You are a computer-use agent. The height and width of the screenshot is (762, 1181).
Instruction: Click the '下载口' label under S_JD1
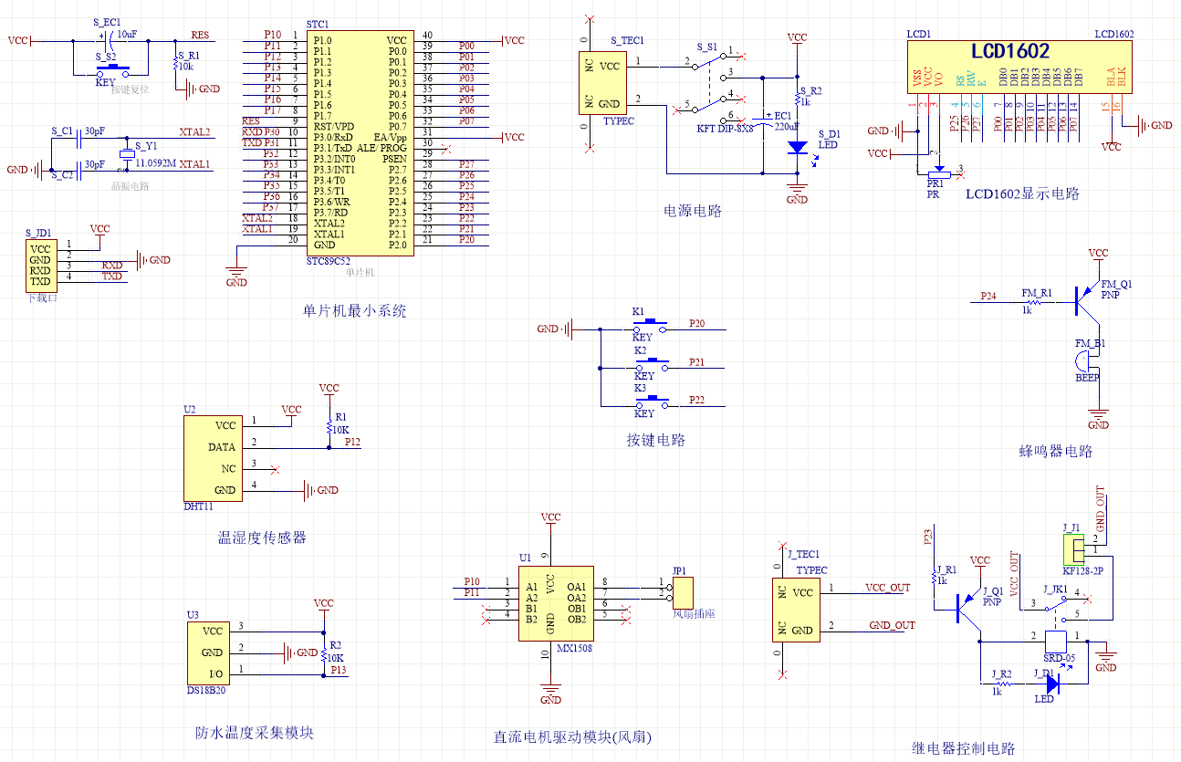point(42,297)
